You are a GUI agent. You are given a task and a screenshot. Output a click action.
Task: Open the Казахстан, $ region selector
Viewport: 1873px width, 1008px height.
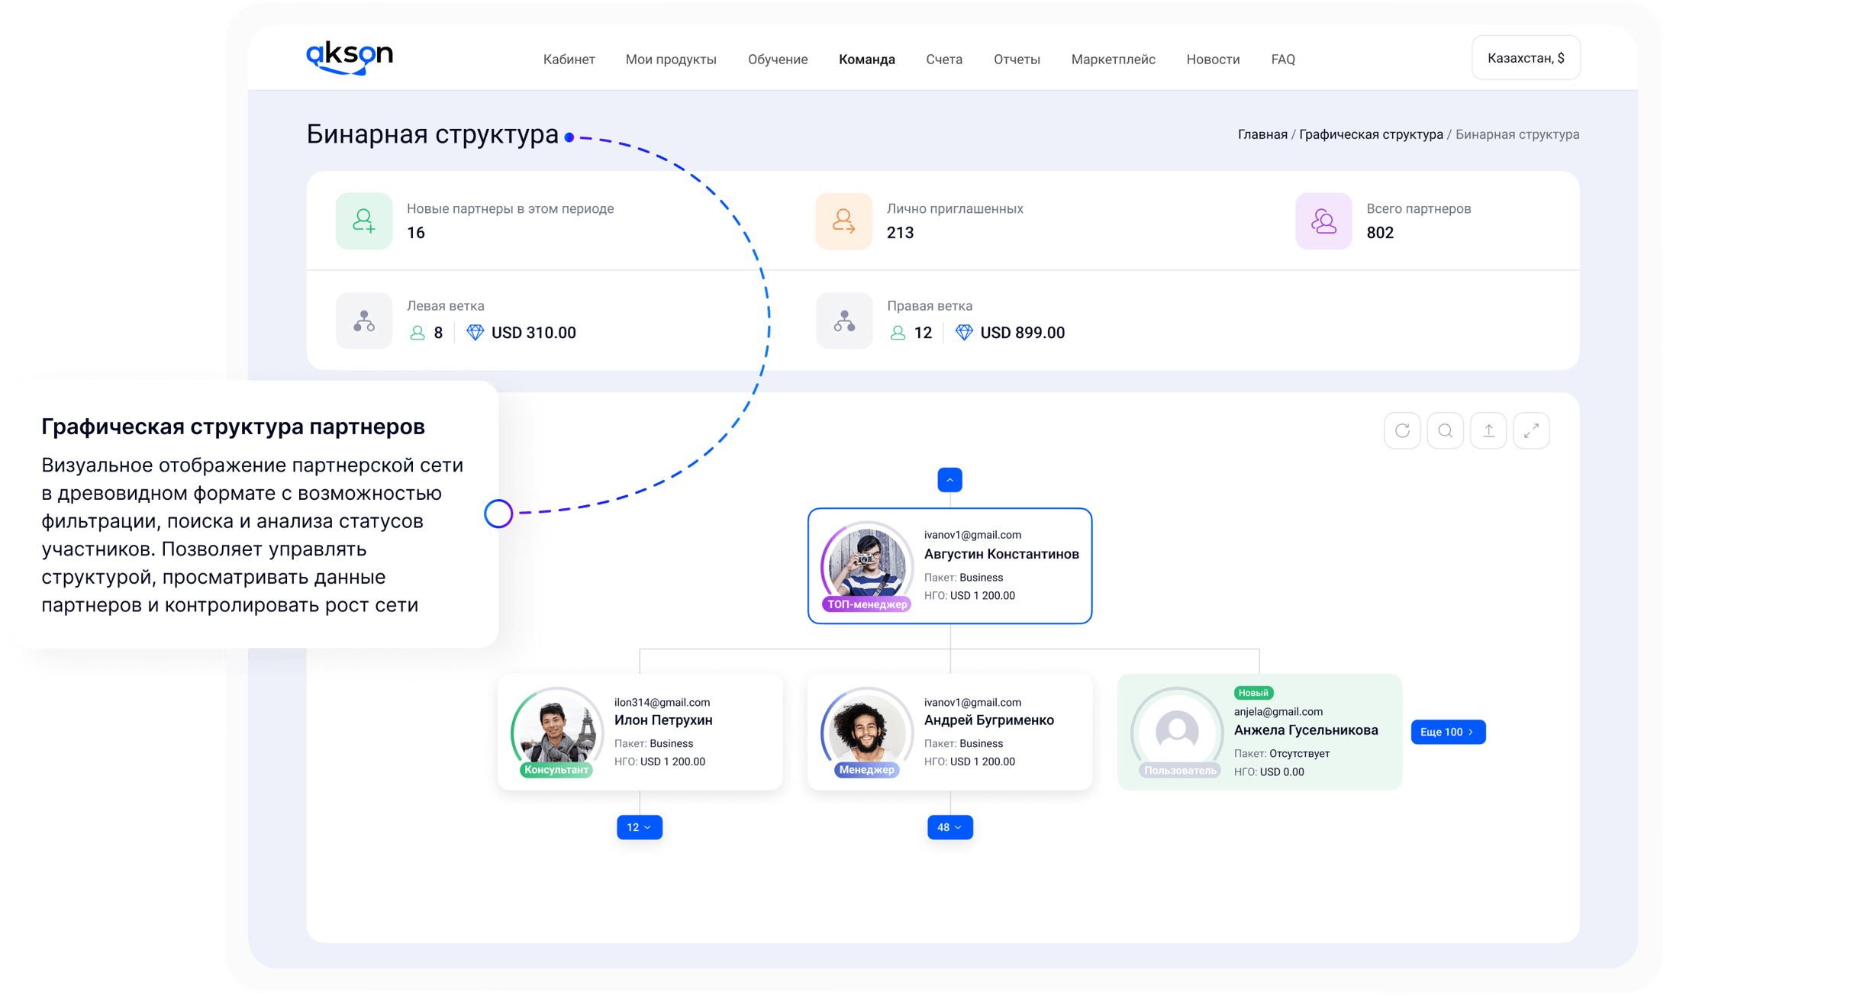coord(1526,58)
